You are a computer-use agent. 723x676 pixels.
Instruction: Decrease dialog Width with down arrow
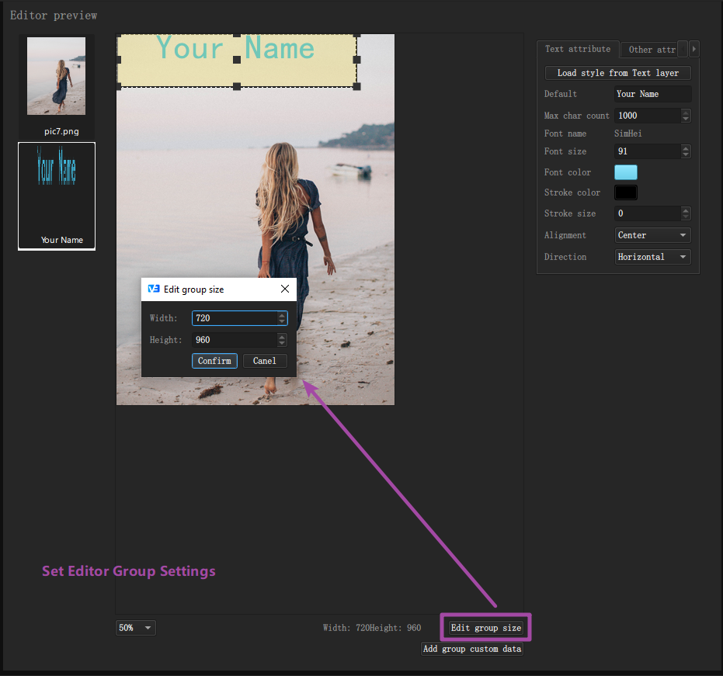point(282,321)
